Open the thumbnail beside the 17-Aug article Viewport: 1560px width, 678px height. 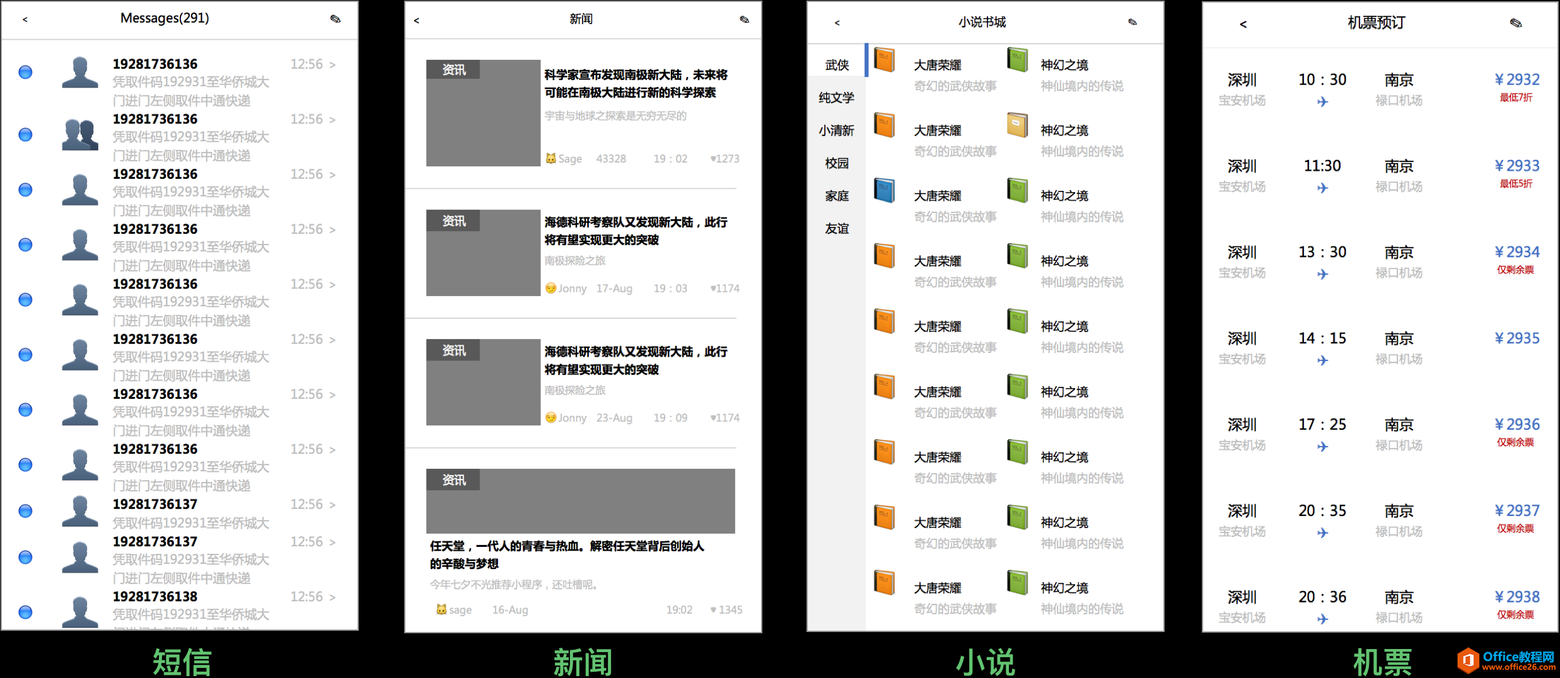[x=483, y=253]
